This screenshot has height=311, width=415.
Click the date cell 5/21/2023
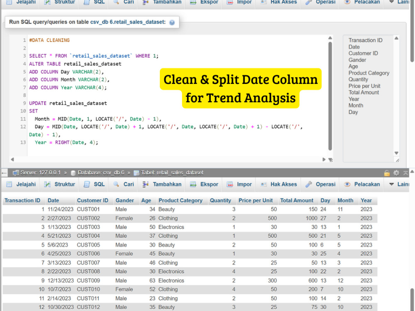[59, 236]
